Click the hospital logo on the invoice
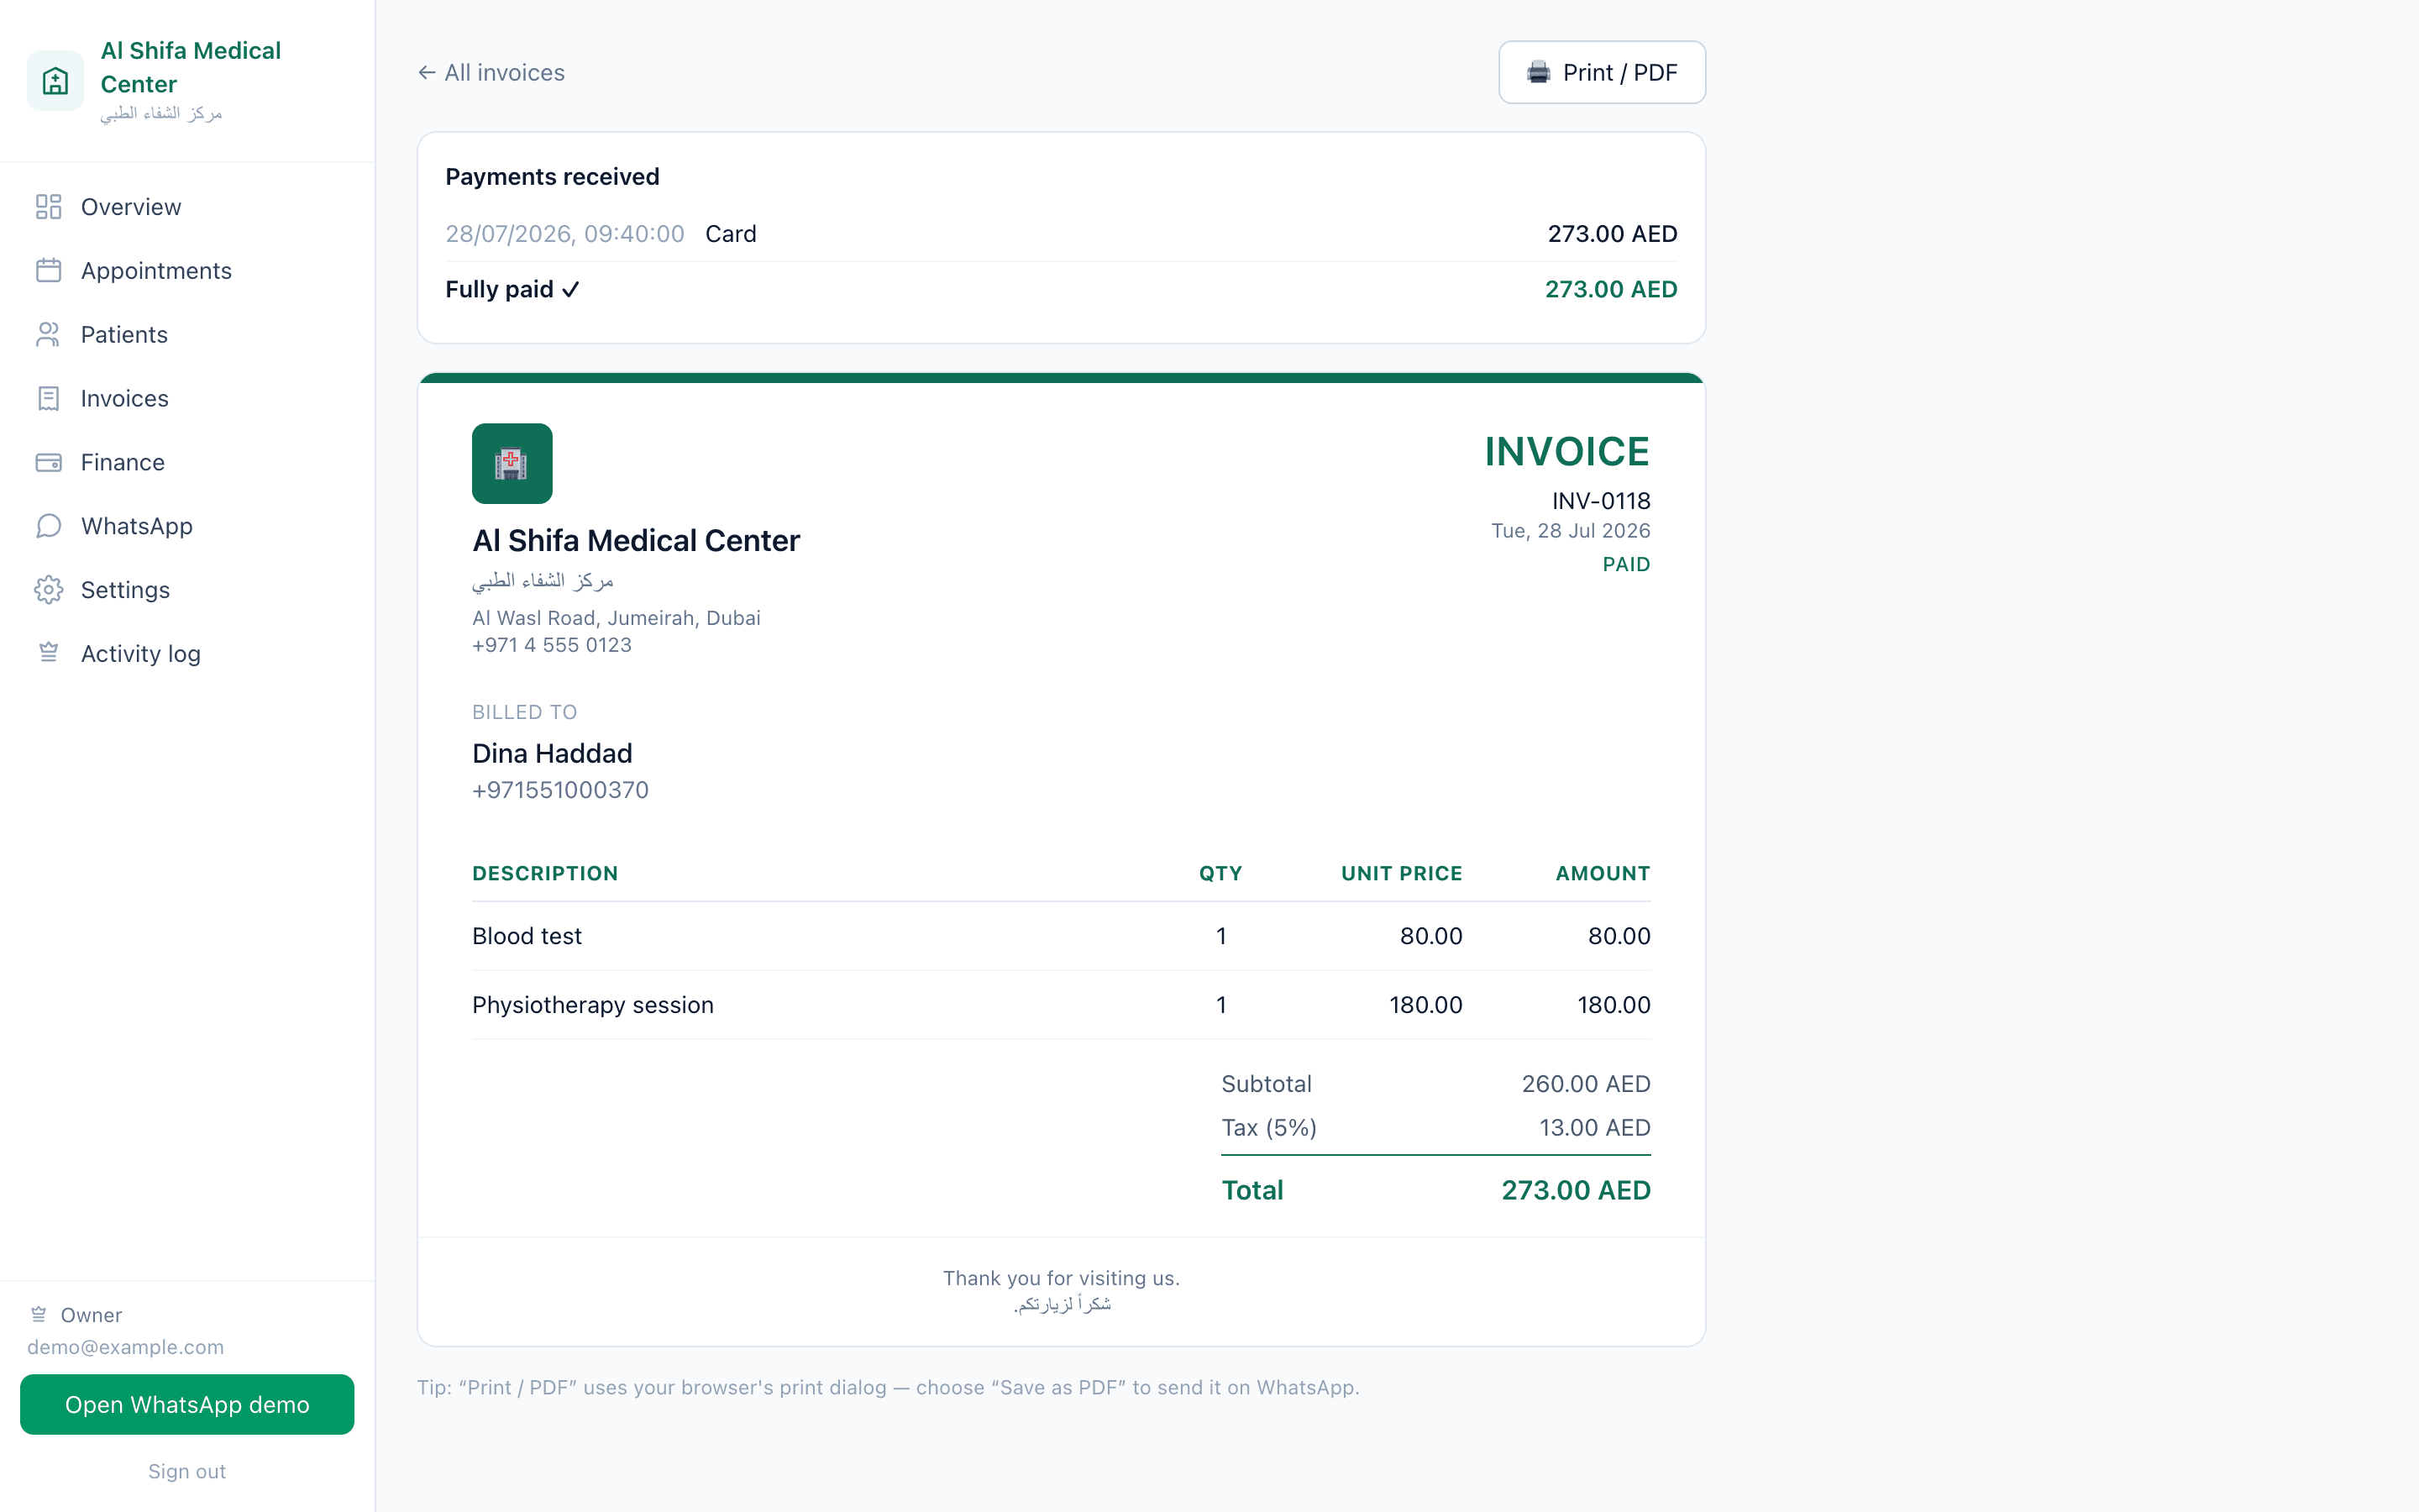The height and width of the screenshot is (1512, 2419). (x=512, y=463)
